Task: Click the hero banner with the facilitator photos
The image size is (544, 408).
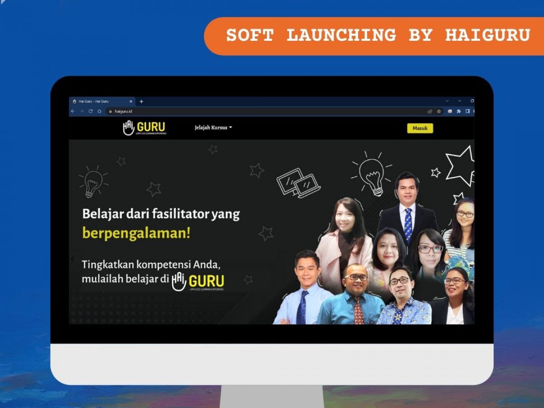Action: coord(272,232)
